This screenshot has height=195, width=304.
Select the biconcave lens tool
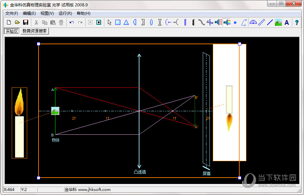coord(160,22)
